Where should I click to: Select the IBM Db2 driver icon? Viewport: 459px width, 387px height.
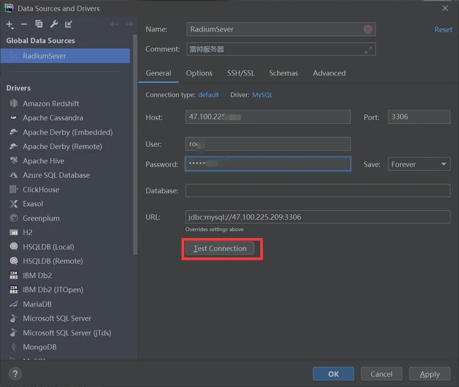13,275
